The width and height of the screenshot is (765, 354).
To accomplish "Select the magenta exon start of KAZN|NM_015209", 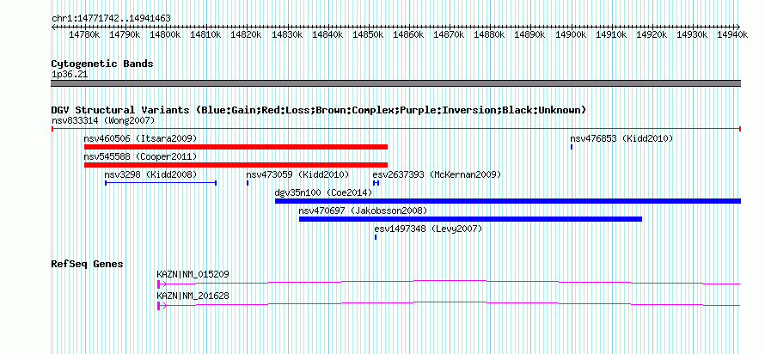I will click(158, 284).
